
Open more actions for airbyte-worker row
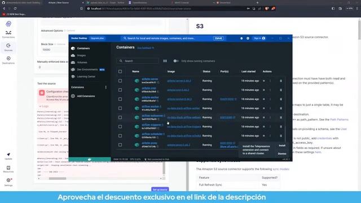pos(270,99)
